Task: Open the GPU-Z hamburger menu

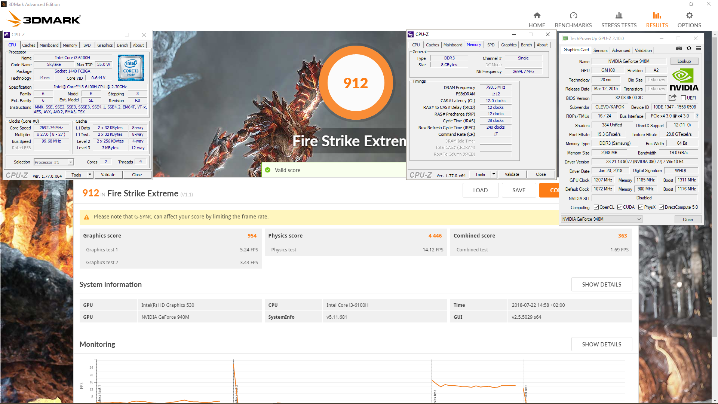Action: [698, 48]
